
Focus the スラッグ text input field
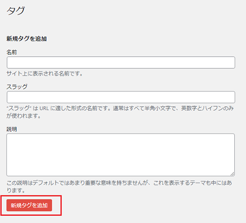[121, 97]
